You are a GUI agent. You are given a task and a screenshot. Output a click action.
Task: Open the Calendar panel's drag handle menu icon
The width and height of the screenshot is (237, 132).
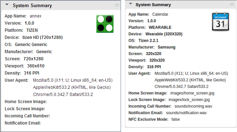[x=232, y=4]
